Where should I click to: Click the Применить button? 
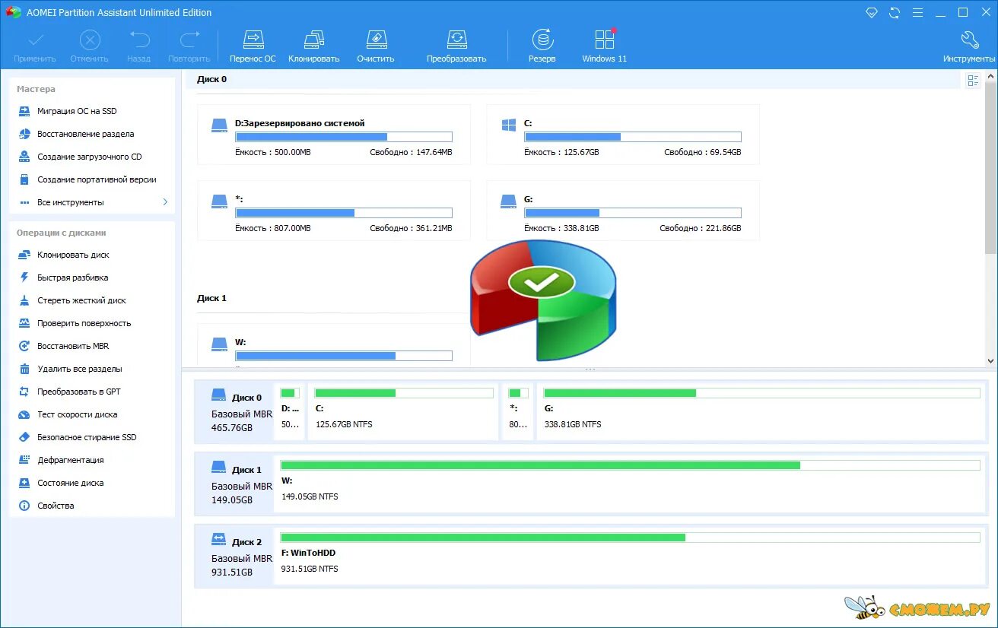pyautogui.click(x=35, y=44)
